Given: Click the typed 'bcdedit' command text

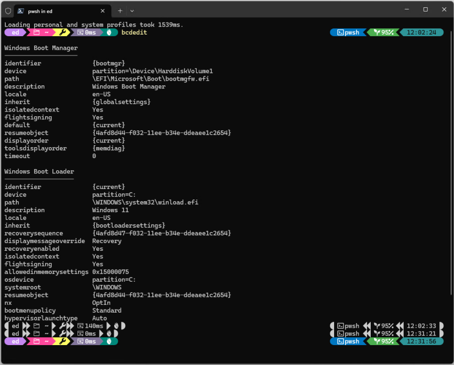Looking at the screenshot, I should tap(134, 32).
